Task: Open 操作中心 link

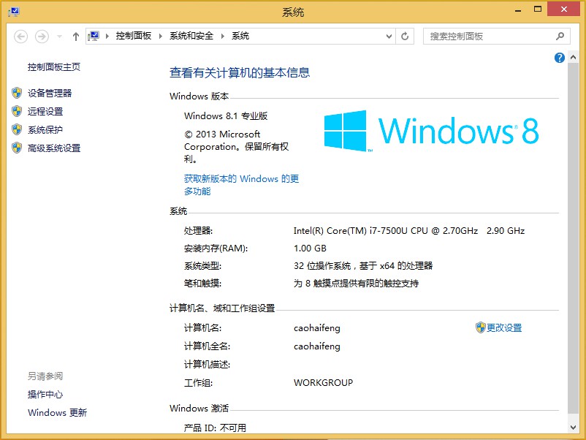Action: (x=45, y=395)
